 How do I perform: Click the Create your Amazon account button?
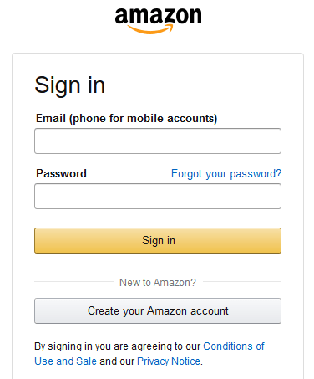click(158, 310)
